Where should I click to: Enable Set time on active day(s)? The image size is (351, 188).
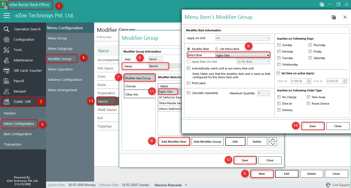[278, 73]
